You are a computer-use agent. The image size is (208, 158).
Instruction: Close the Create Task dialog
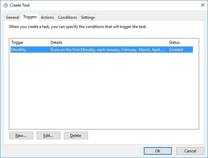pyautogui.click(x=202, y=5)
